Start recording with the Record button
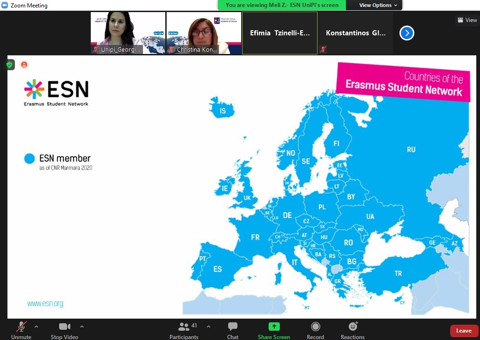Viewport: 480px width, 340px height. 315,331
